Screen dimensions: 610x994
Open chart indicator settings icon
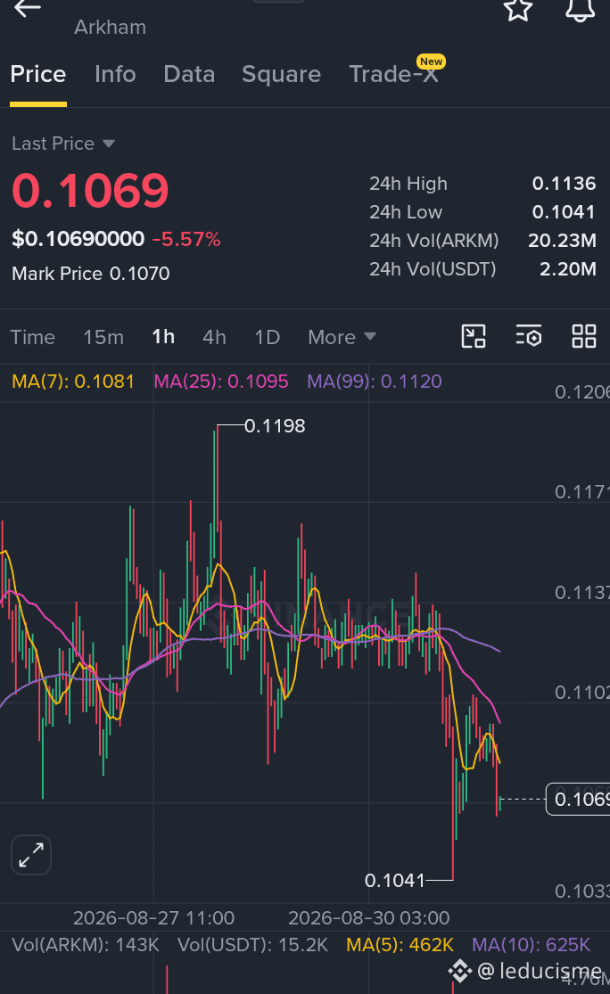[529, 337]
